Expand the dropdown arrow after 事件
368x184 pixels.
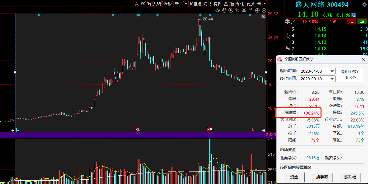(x=186, y=4)
